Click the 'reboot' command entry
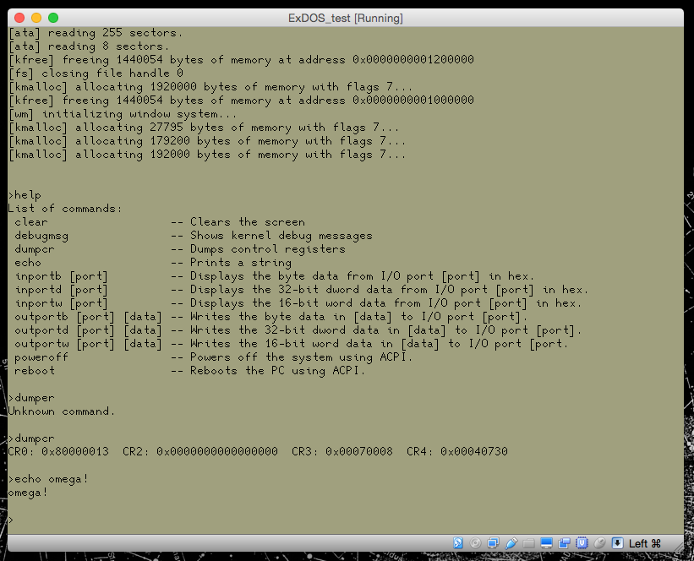 click(35, 371)
